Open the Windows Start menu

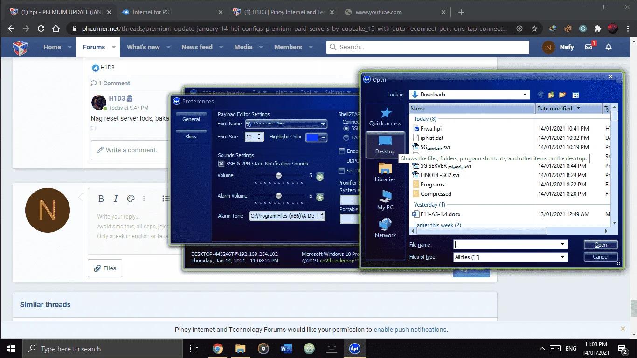tap(11, 349)
